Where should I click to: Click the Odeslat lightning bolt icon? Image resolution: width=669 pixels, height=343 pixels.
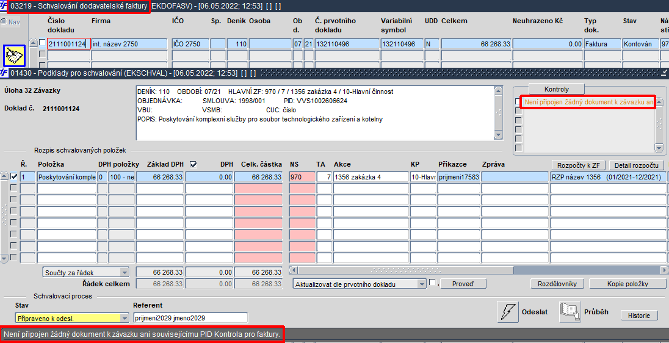point(508,312)
